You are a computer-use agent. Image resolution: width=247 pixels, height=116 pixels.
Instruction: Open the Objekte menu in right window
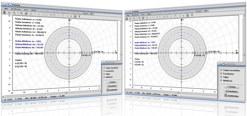click(x=149, y=14)
